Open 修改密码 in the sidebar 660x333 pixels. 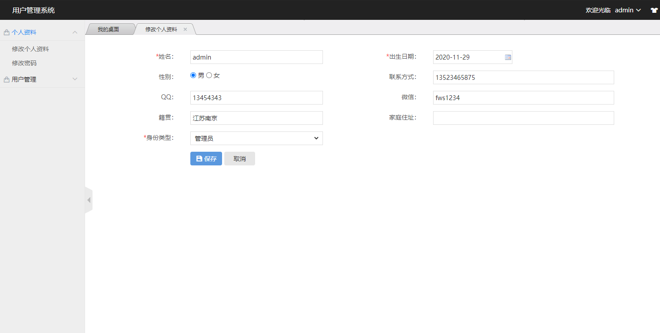[24, 63]
